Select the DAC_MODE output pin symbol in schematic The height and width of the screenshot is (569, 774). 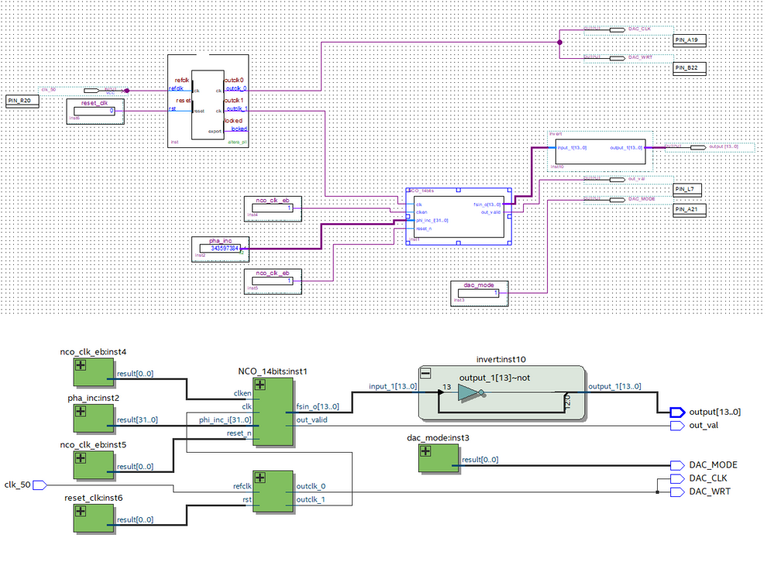[617, 199]
